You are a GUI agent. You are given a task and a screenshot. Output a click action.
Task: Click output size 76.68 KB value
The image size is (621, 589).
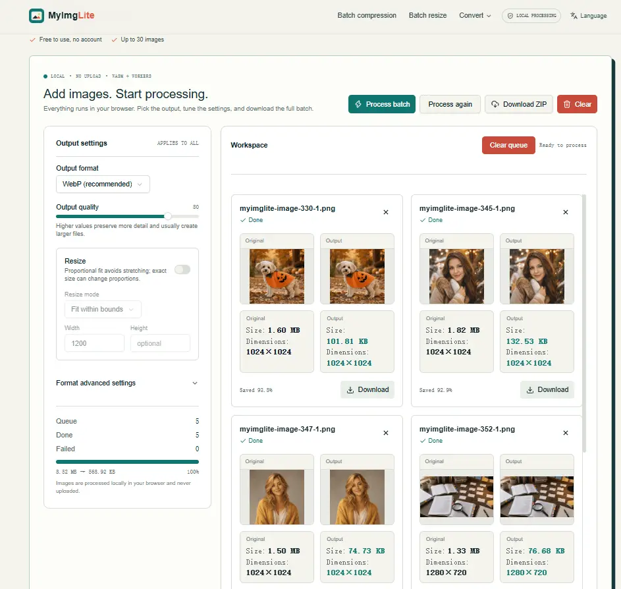coord(547,551)
